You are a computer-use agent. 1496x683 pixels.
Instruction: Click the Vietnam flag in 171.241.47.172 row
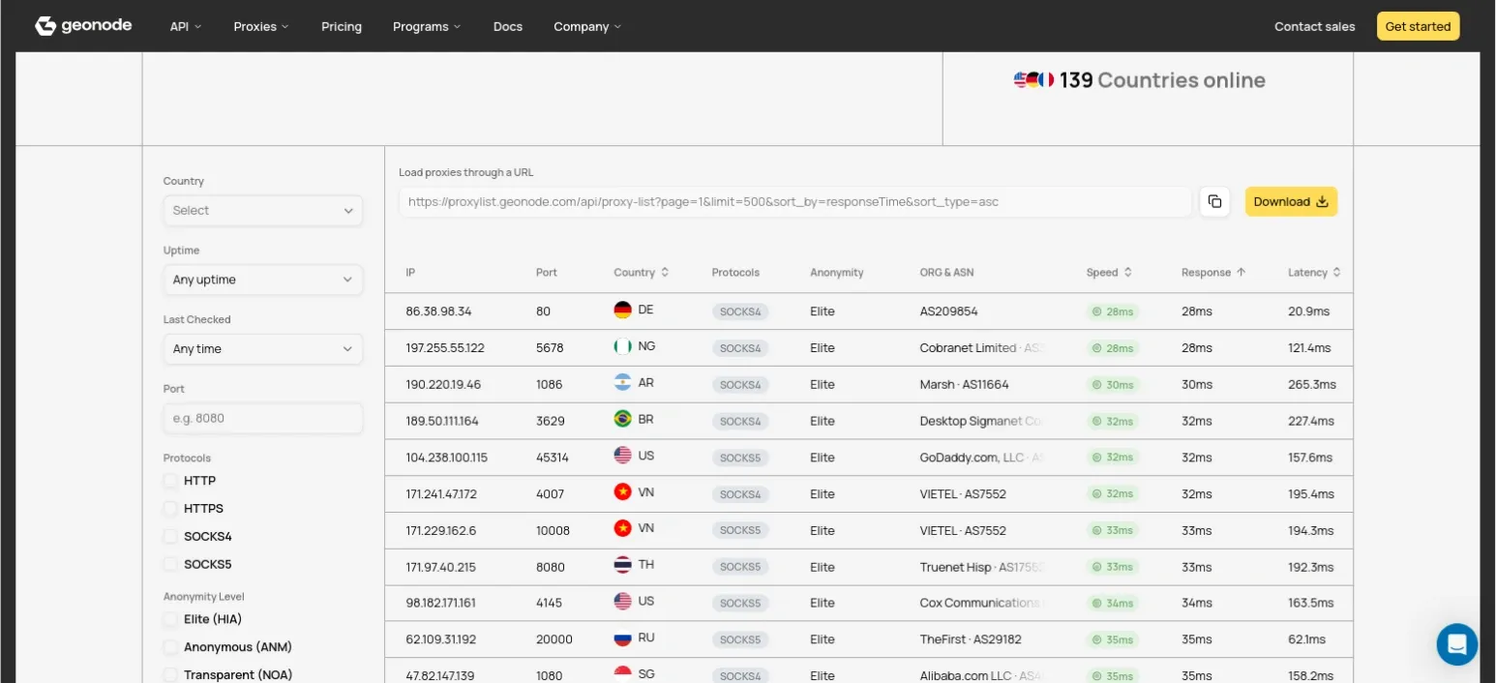click(623, 492)
